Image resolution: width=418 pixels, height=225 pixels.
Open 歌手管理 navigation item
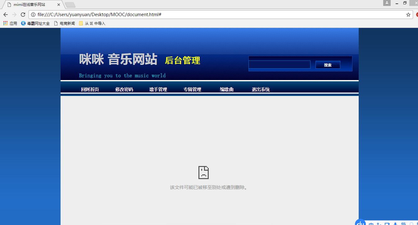(x=158, y=89)
